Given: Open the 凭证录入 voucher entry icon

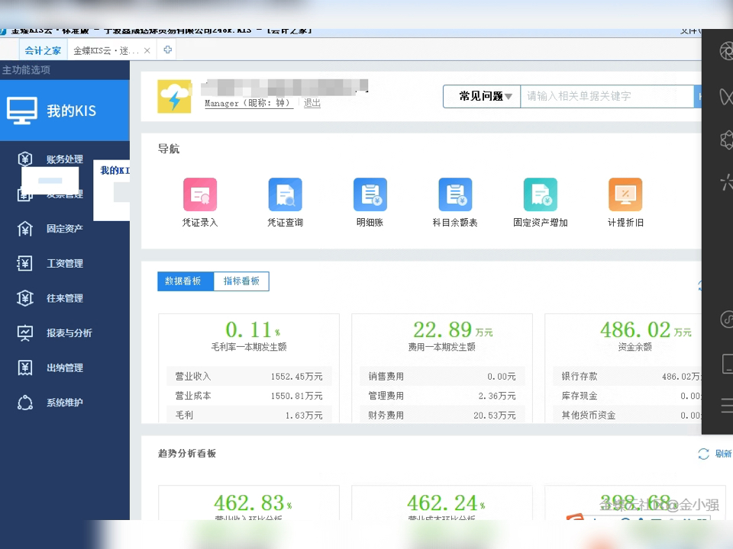Looking at the screenshot, I should (199, 194).
